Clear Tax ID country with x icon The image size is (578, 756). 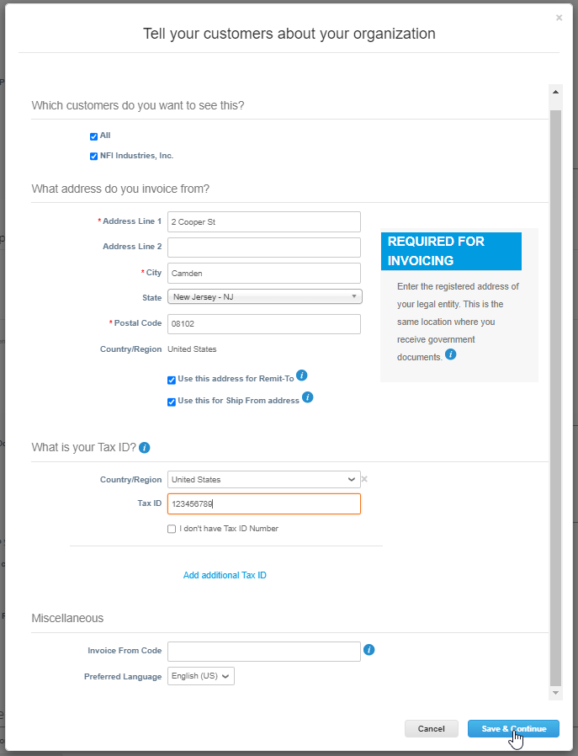[364, 479]
